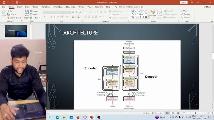214x120 pixels.
Task: Start Slide Show from status bar
Action: pos(184,113)
